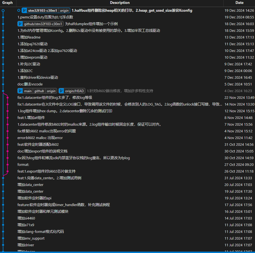Image resolution: width=255 pixels, height=253 pixels.
Task: Click graph node for 1.增加Readme commit
Action: pos(3,37)
